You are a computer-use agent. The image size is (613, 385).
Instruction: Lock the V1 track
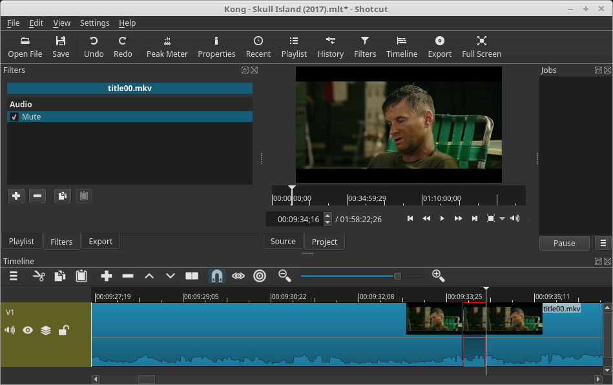click(64, 330)
